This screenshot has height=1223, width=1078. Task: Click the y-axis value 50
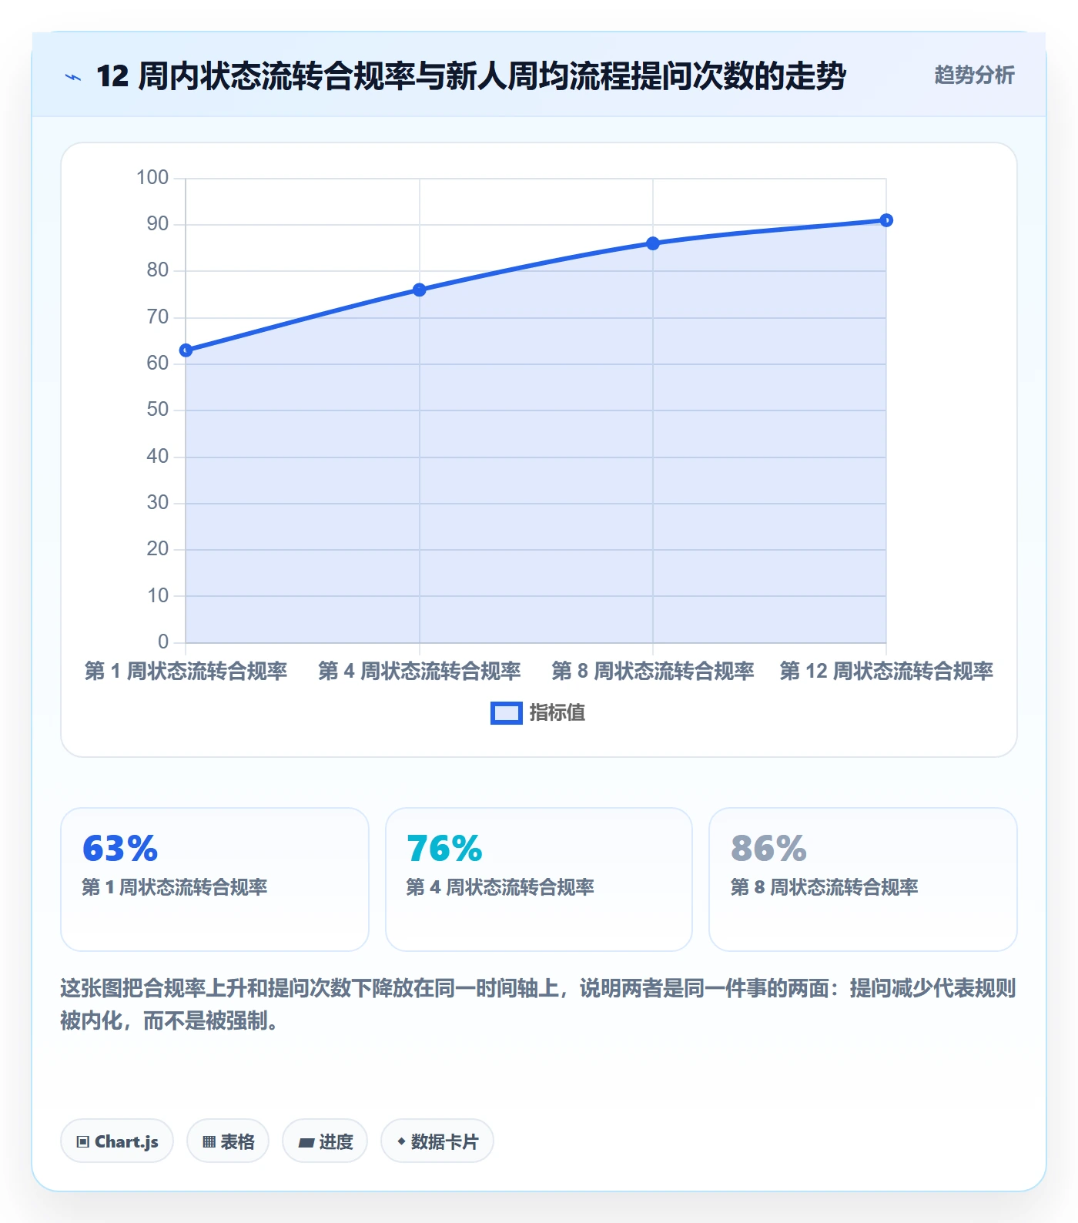tap(158, 410)
